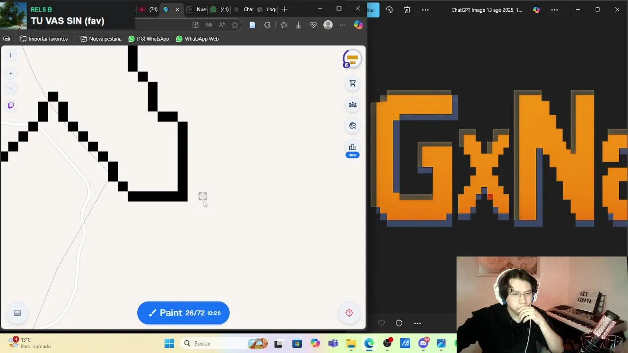Open the Photos title bar three-dot menu
Image resolution: width=628 pixels, height=353 pixels.
pos(554,10)
